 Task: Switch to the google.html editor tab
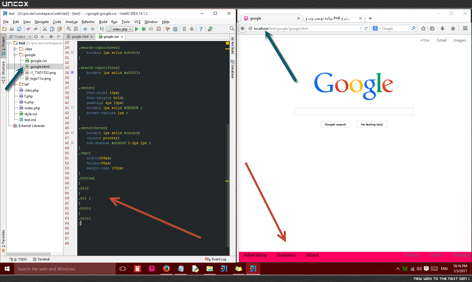click(80, 37)
